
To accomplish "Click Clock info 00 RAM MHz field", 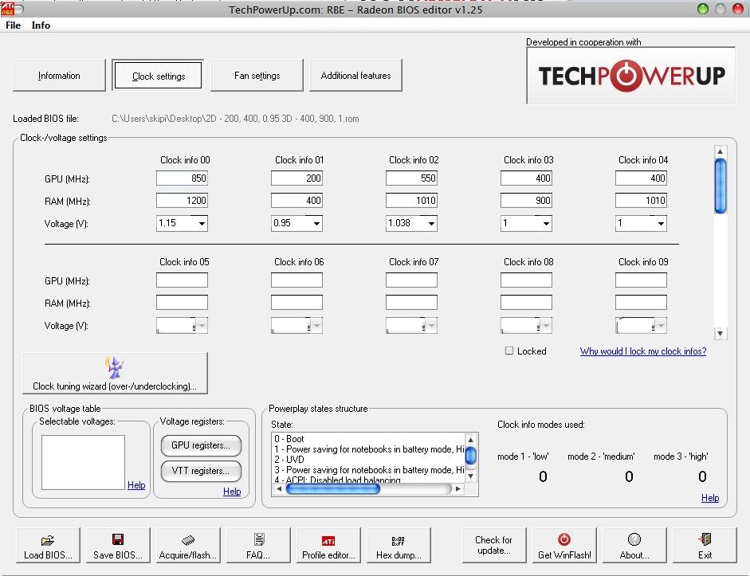I will pos(182,200).
